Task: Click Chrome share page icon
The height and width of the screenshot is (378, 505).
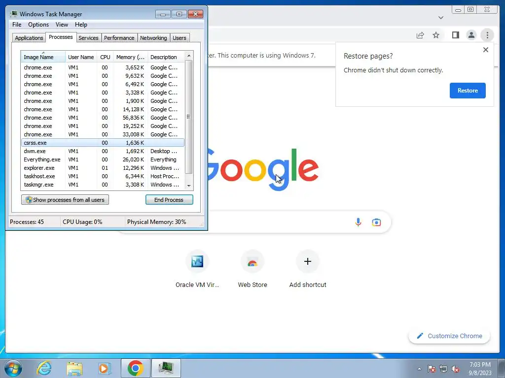Action: tap(420, 35)
